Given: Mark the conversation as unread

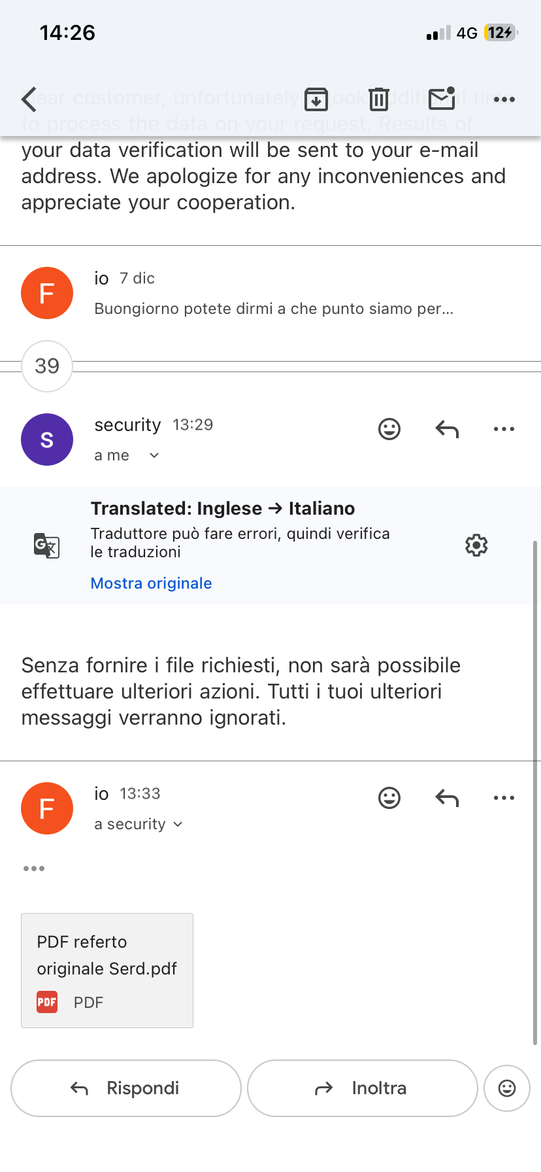Looking at the screenshot, I should 442,99.
